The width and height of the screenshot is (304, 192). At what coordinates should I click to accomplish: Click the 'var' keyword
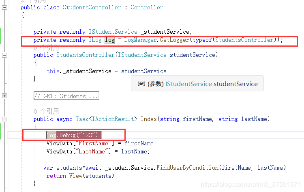click(x=48, y=168)
